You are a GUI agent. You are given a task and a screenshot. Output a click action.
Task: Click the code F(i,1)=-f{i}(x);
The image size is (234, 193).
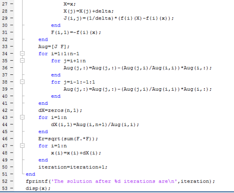click(x=76, y=32)
